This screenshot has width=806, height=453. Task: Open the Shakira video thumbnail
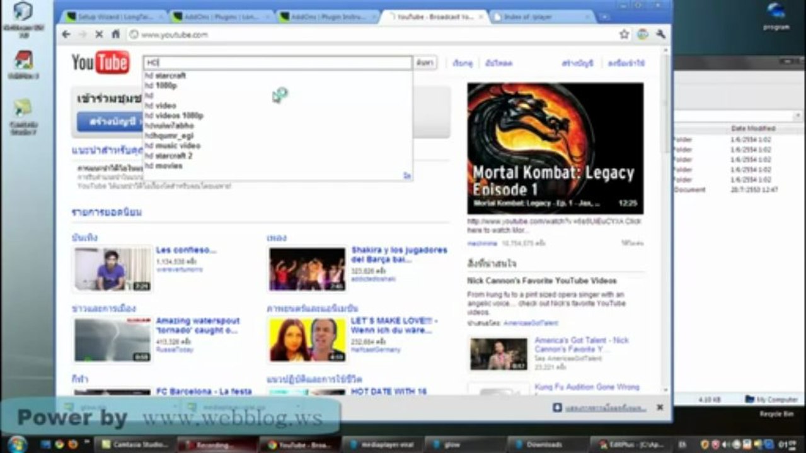click(x=308, y=269)
